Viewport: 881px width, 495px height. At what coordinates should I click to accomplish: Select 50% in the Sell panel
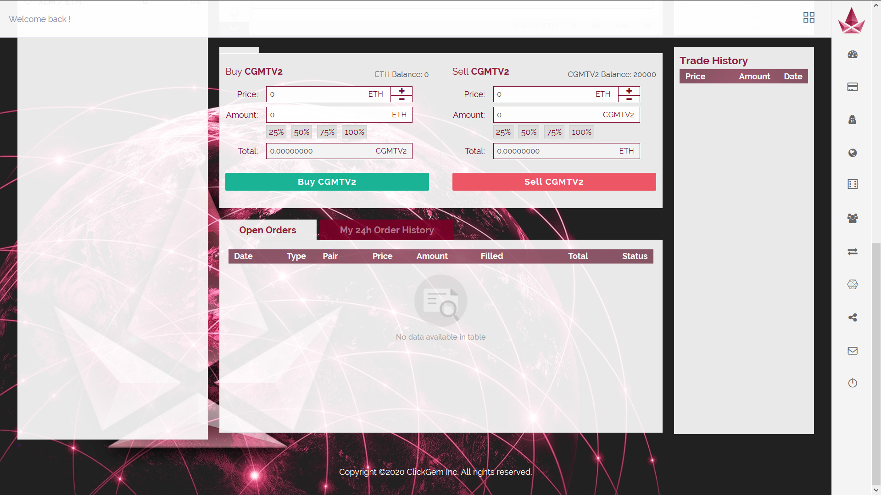pos(529,132)
